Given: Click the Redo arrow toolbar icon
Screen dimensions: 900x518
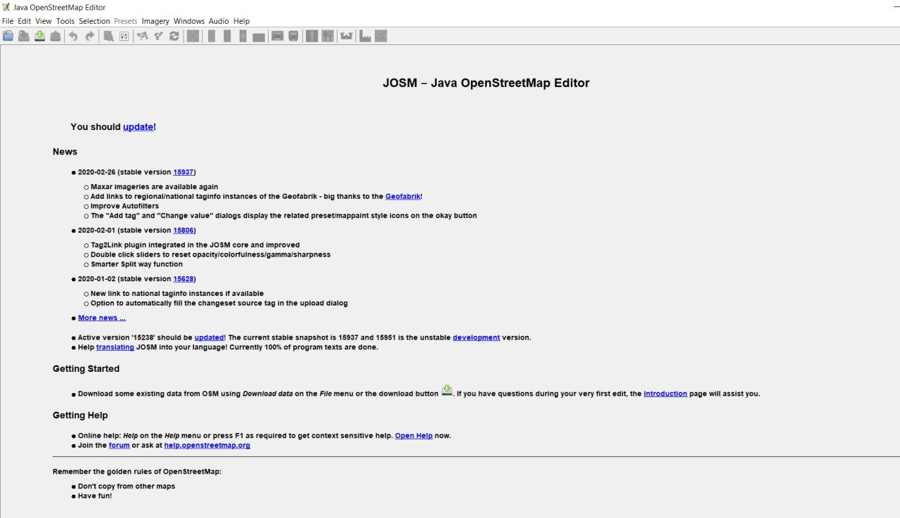Looking at the screenshot, I should 89,36.
